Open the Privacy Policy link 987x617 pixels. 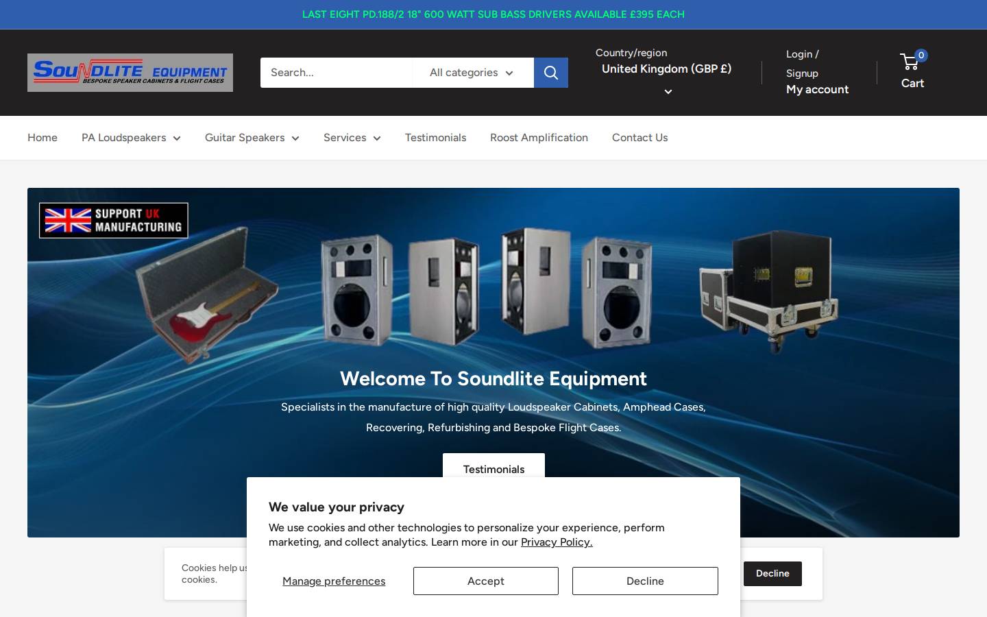tap(557, 542)
